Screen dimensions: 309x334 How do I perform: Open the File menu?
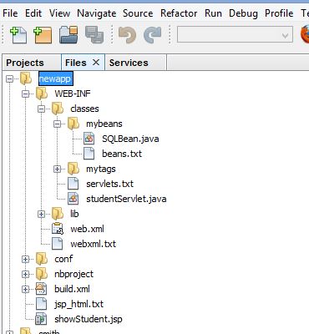(10, 13)
